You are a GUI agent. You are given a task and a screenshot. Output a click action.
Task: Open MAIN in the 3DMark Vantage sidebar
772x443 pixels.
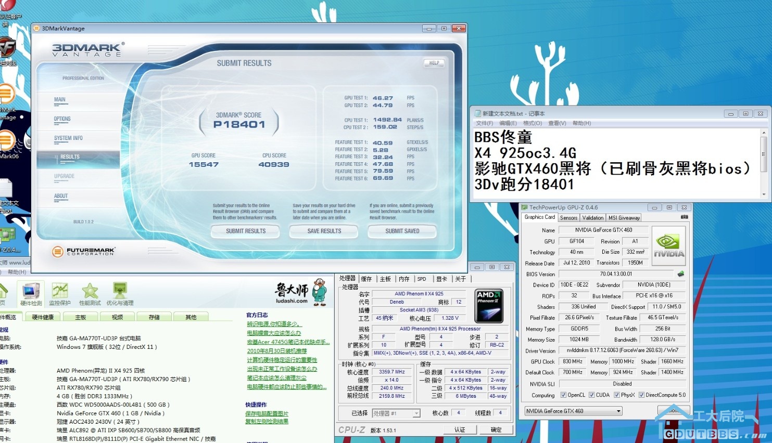[60, 100]
